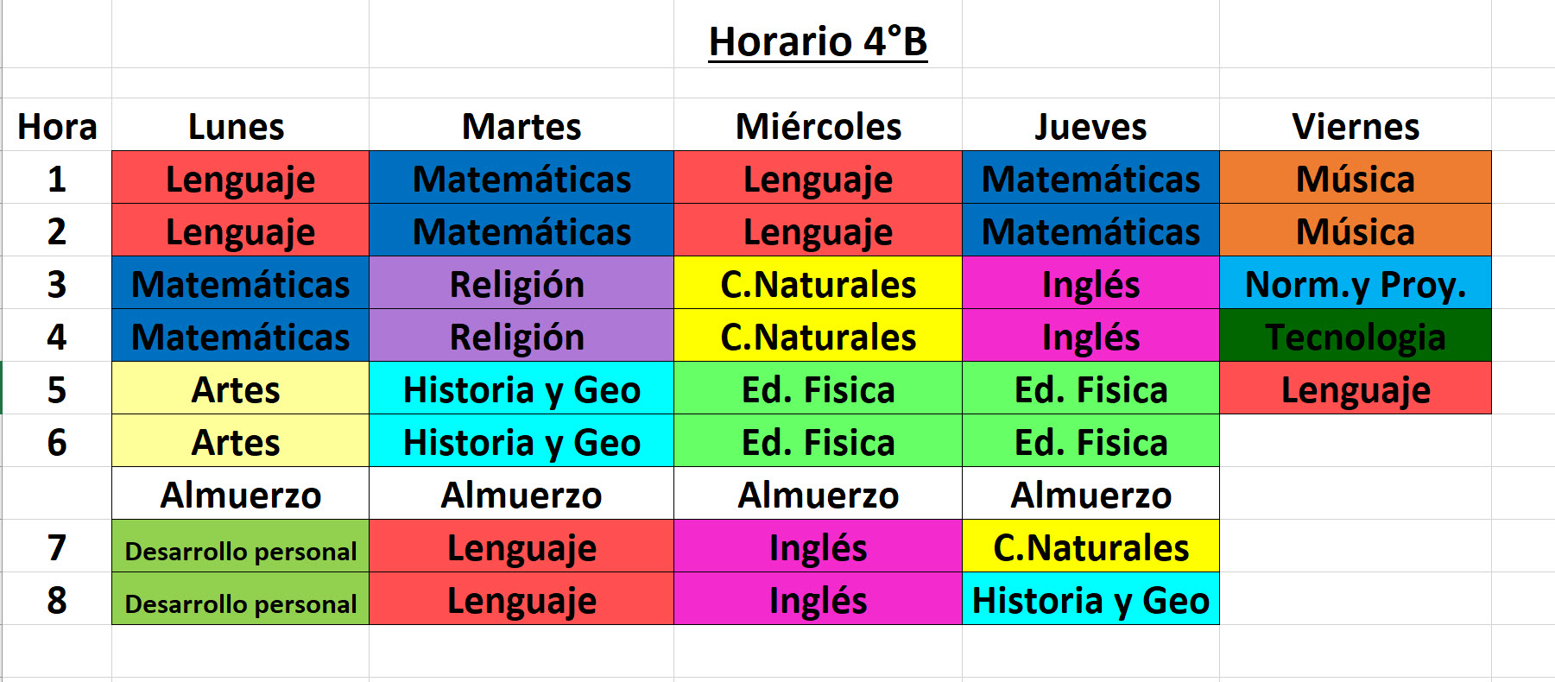Select Thursday's Inglés cell in hour 4

1090,337
